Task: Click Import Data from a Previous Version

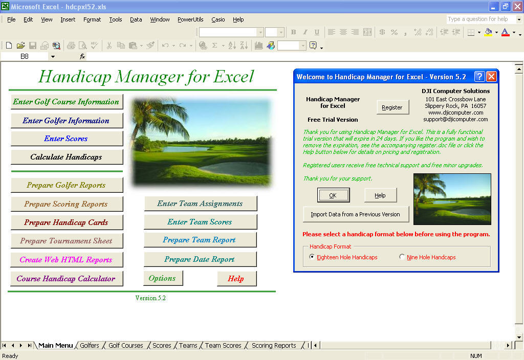Action: click(x=356, y=214)
